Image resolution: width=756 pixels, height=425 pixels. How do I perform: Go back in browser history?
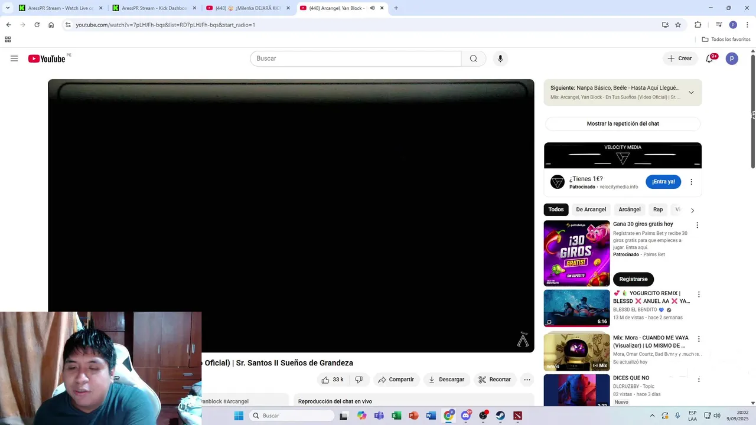coord(8,25)
